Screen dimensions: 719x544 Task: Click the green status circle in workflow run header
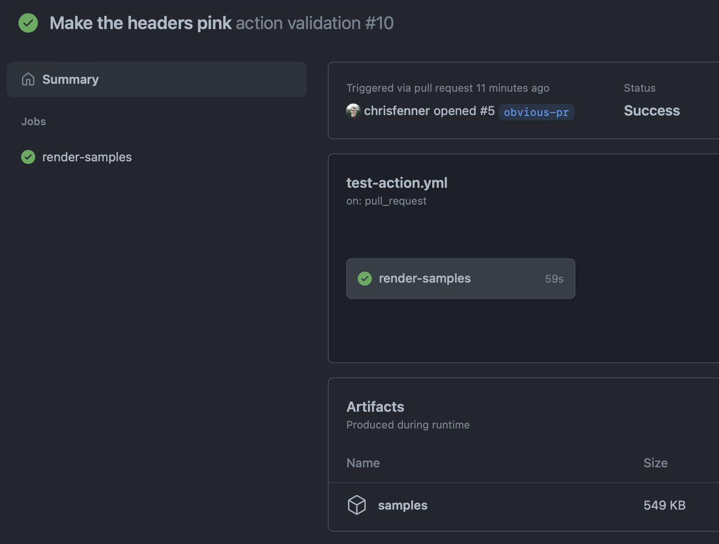click(x=28, y=23)
